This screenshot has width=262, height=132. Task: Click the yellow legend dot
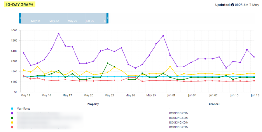(x=12, y=123)
